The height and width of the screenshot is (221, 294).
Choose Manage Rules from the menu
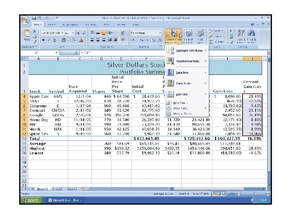[x=187, y=114]
